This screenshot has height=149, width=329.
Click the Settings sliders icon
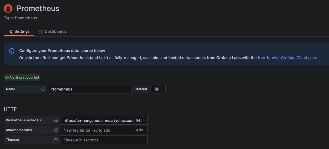pos(10,32)
